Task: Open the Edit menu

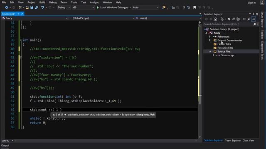Action: click(12, 2)
